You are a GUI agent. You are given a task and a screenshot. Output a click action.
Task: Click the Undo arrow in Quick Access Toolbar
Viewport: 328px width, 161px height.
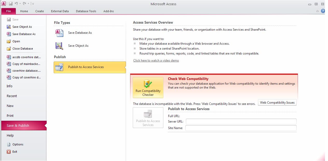(16, 4)
